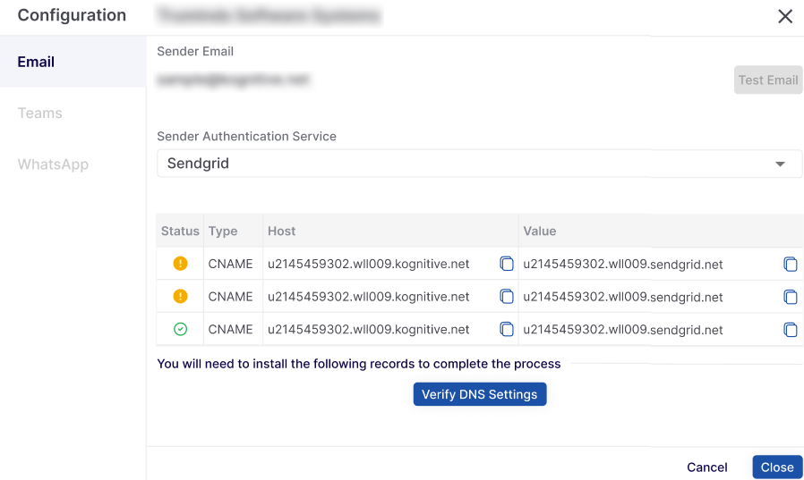The image size is (804, 480).
Task: Copy the sendgrid.net value in the verified row
Action: (790, 329)
